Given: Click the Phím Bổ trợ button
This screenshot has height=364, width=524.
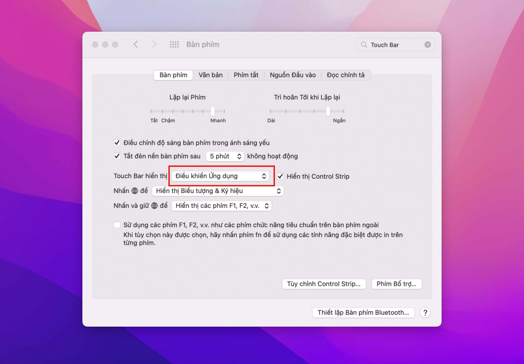Looking at the screenshot, I should [397, 284].
